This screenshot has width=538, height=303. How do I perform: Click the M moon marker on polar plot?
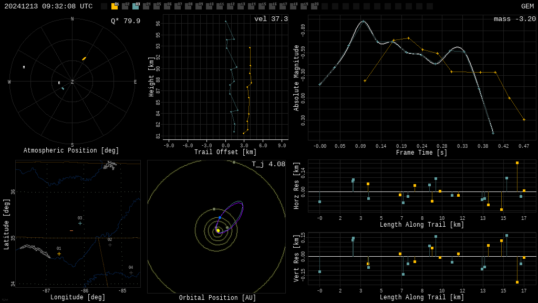point(24,67)
